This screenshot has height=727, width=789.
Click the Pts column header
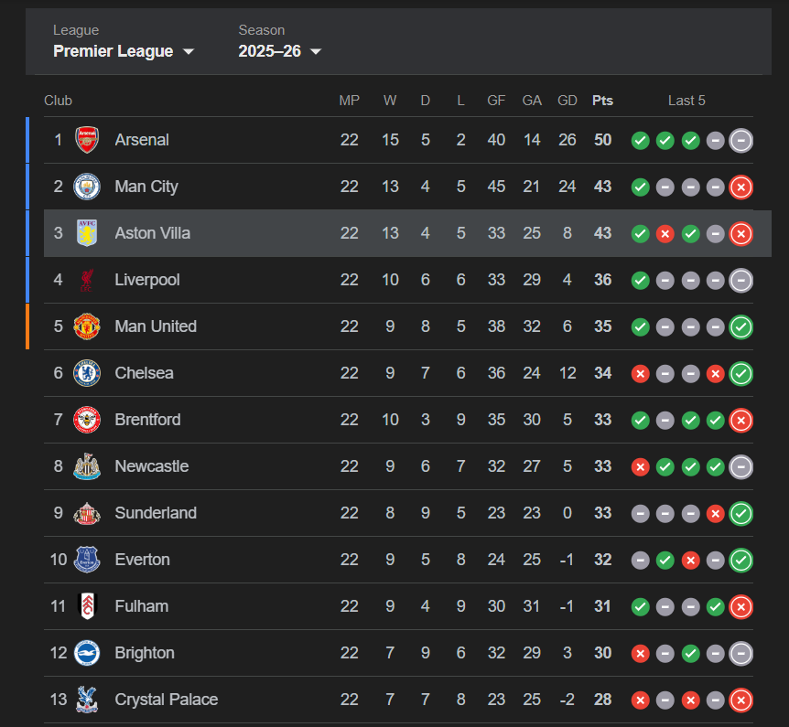coord(602,101)
